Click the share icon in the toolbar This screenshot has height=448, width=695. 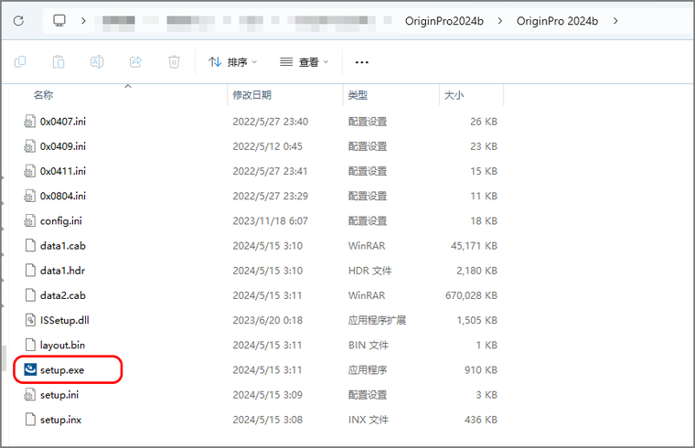click(135, 62)
